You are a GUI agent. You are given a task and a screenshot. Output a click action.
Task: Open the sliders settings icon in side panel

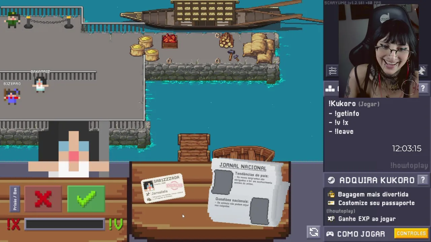(333, 71)
